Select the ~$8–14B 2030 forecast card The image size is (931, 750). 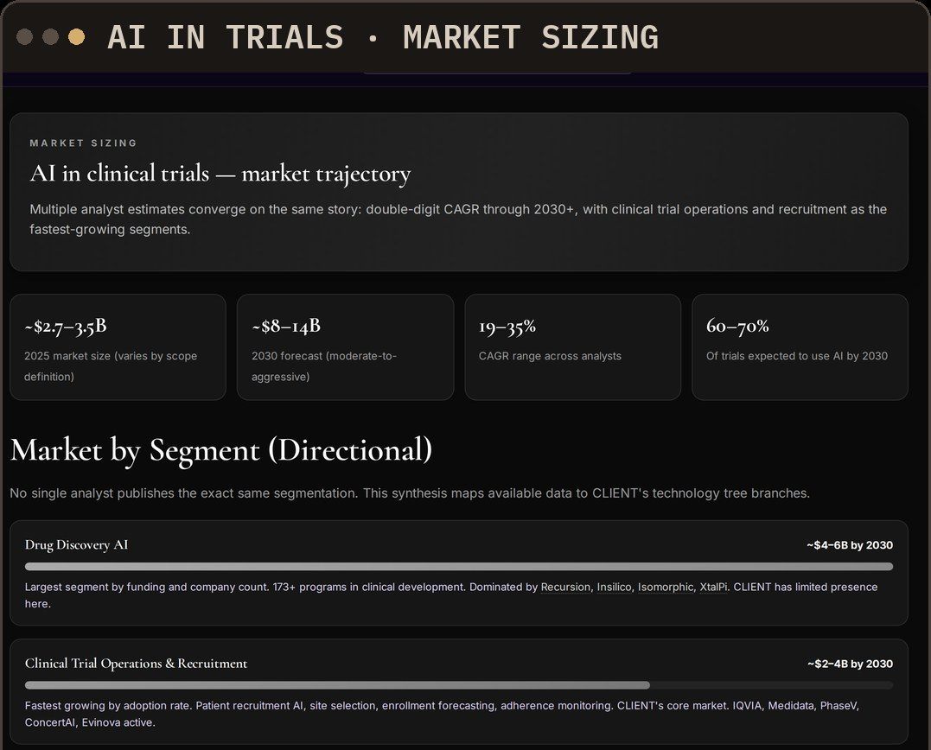(346, 347)
